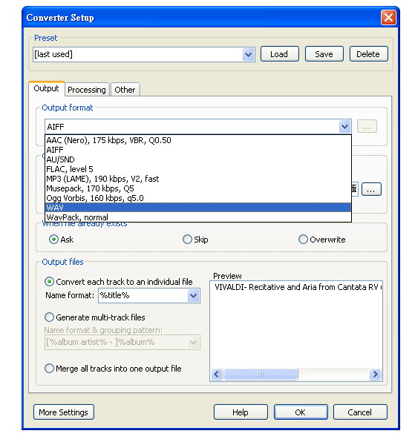Select MP3 (LAME) format entry

pyautogui.click(x=198, y=179)
